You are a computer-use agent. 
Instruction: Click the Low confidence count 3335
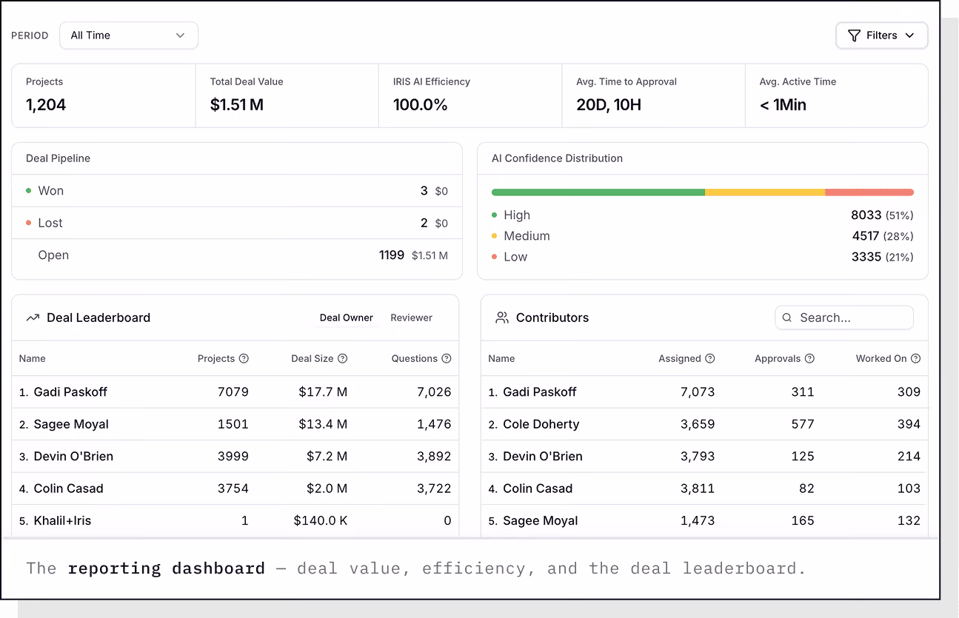[866, 257]
